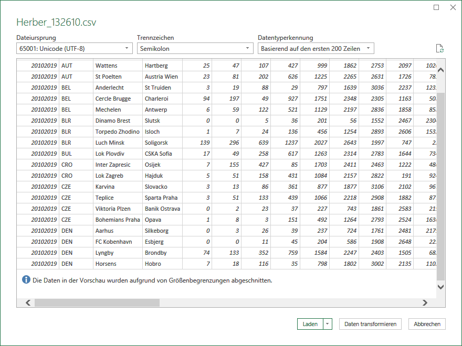Select the Torpedo Zhodino cell
Viewport: 462px width, 346px height.
click(118, 132)
